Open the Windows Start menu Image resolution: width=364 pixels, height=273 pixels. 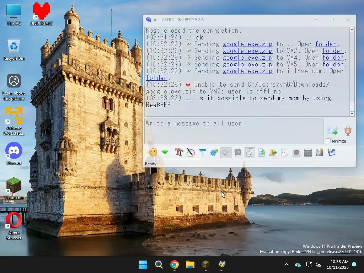coord(143,264)
